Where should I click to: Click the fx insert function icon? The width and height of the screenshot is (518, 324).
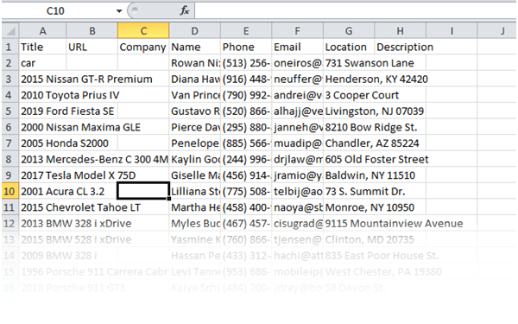(x=185, y=11)
